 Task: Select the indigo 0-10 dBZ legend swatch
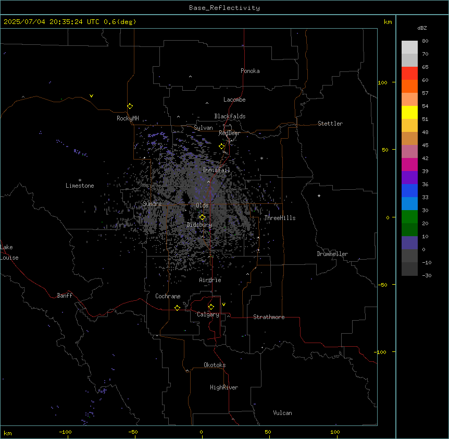[x=409, y=243]
